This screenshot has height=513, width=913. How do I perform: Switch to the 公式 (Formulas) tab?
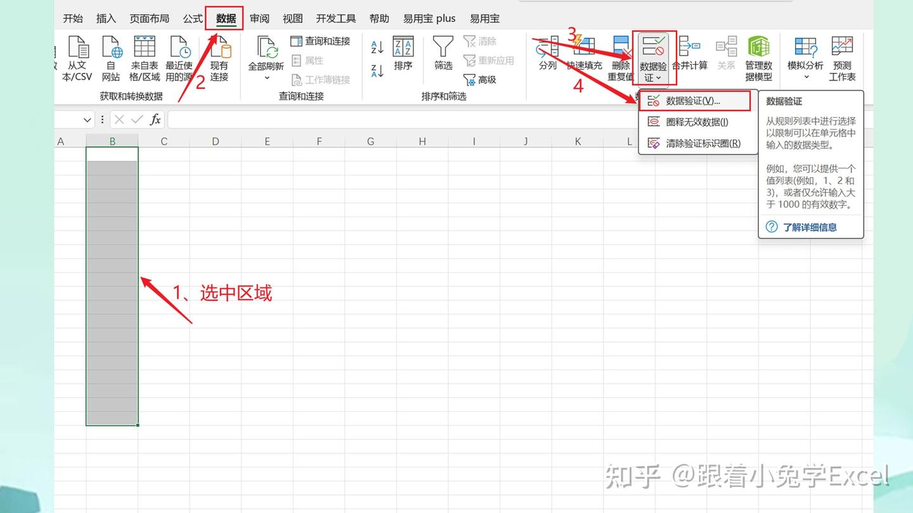(x=193, y=18)
